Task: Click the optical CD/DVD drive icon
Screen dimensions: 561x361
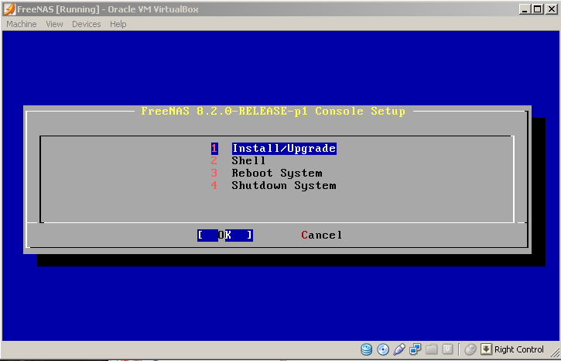Action: tap(383, 349)
